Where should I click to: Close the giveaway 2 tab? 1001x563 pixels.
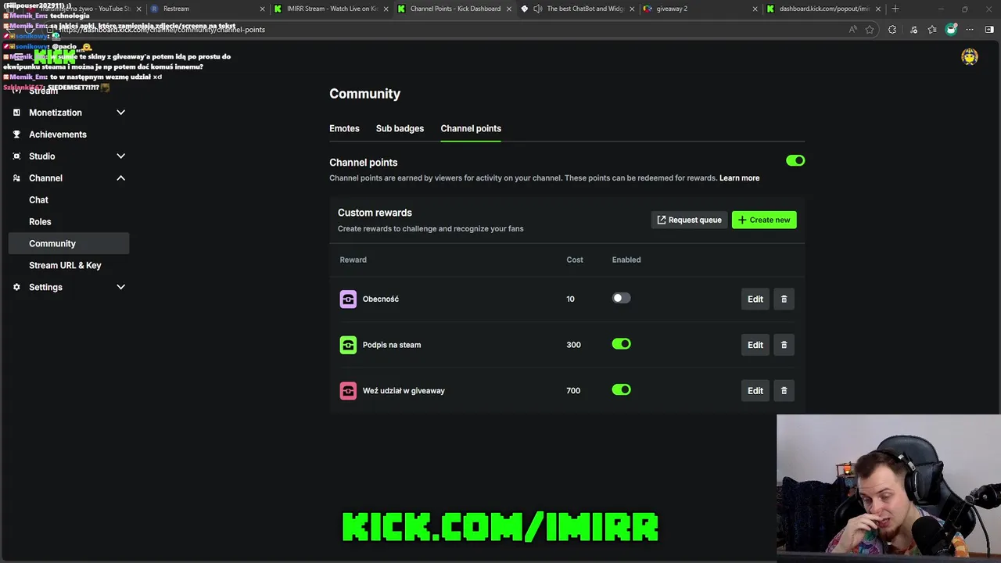coord(755,9)
